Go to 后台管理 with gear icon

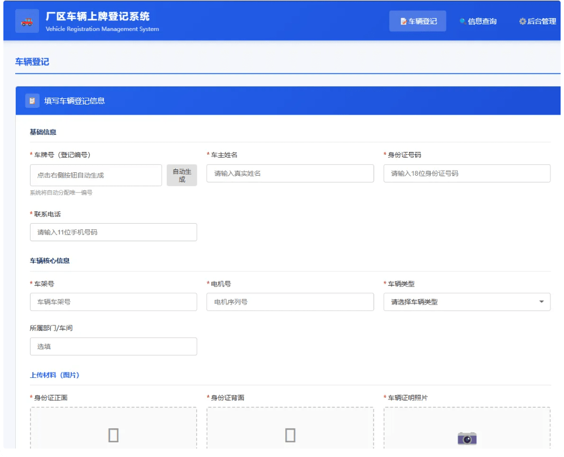tap(537, 21)
